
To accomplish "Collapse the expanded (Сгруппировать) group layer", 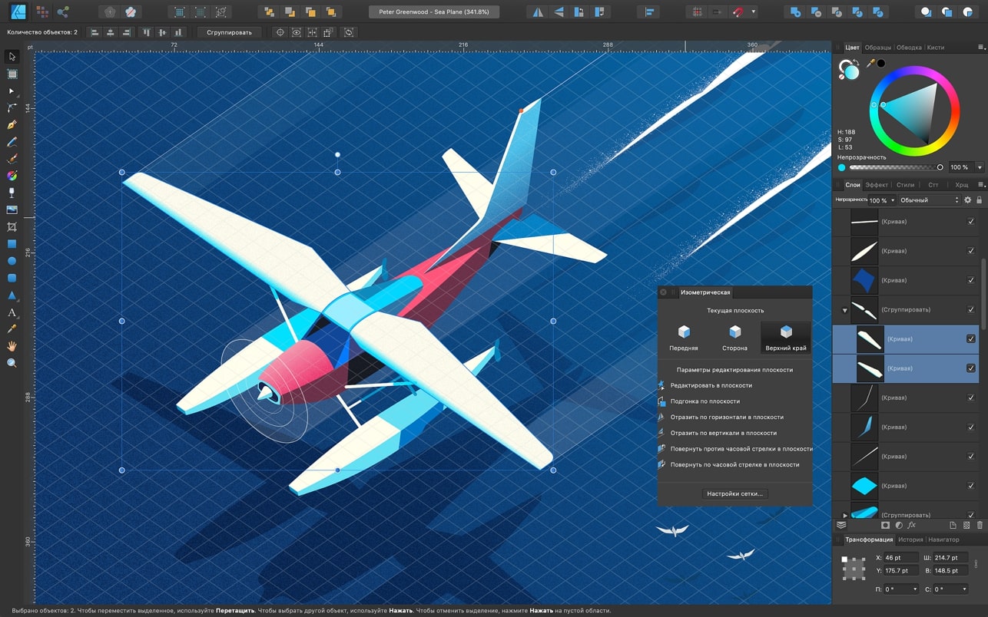I will point(844,310).
